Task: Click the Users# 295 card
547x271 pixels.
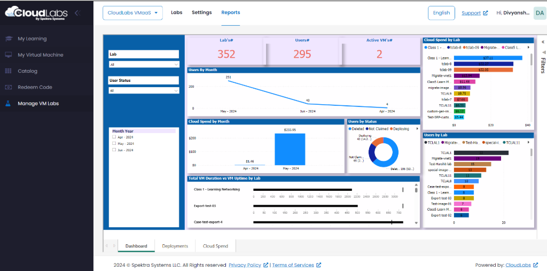Action: pyautogui.click(x=302, y=51)
